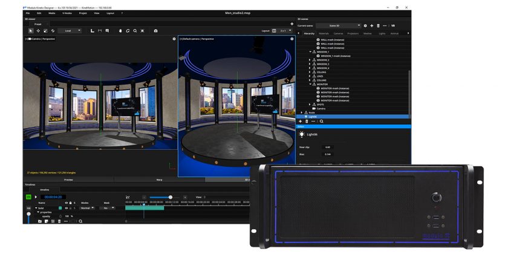
Task: Select the magnifier zoom tool
Action: 135,31
